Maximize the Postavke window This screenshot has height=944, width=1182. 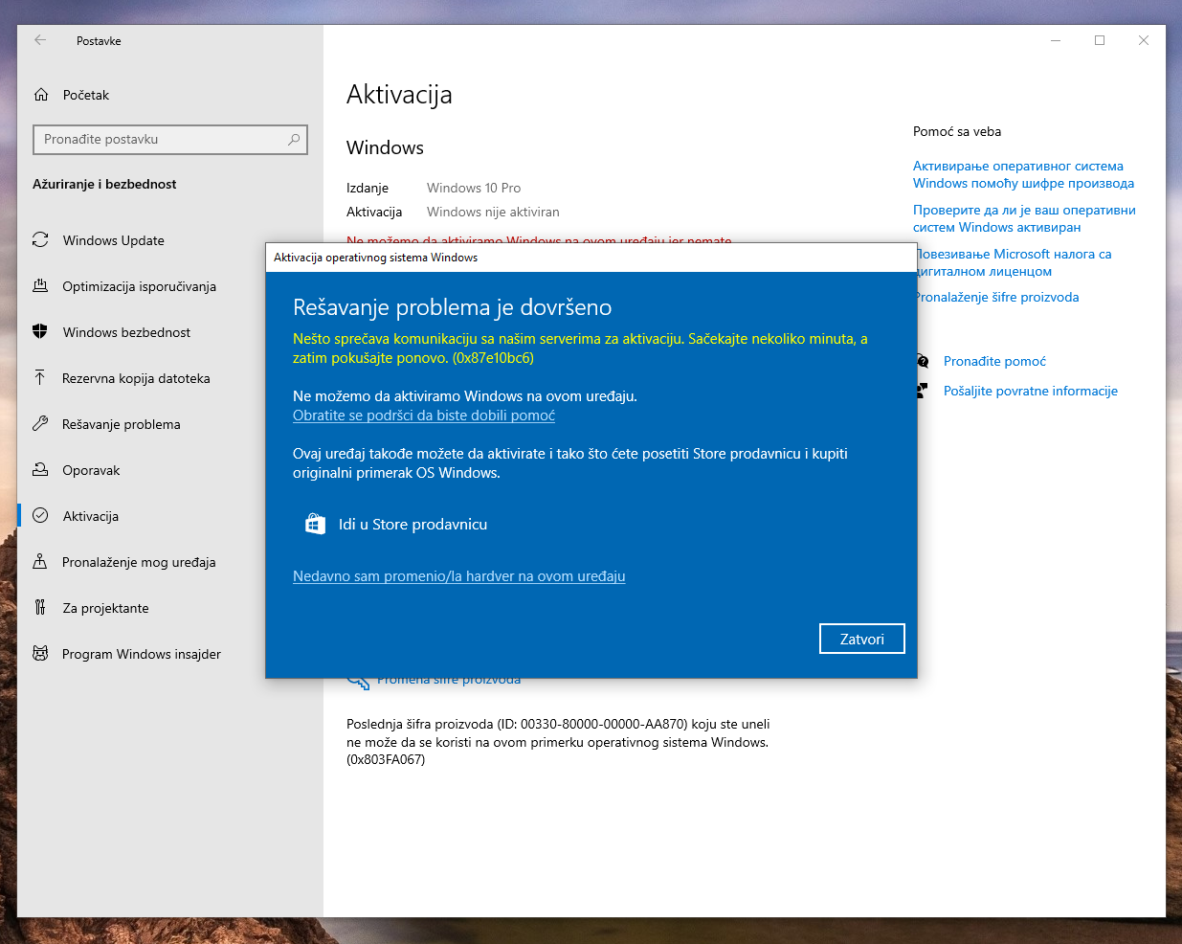click(1100, 40)
